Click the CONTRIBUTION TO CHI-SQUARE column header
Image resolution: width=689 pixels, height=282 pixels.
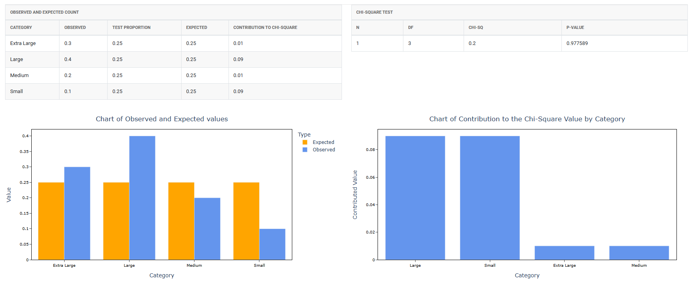pyautogui.click(x=265, y=28)
